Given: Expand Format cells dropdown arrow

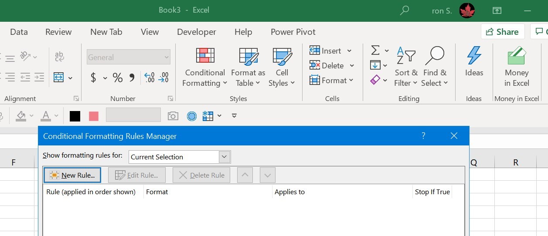Looking at the screenshot, I should tap(351, 81).
